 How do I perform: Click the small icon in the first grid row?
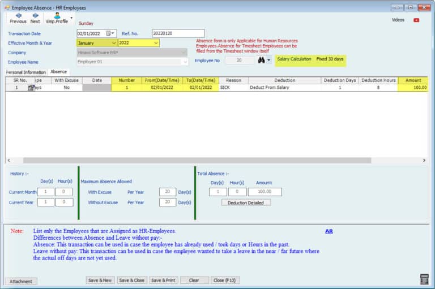pos(31,88)
